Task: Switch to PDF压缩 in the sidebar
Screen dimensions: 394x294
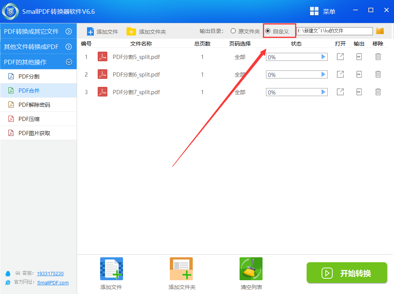Action: pos(38,119)
